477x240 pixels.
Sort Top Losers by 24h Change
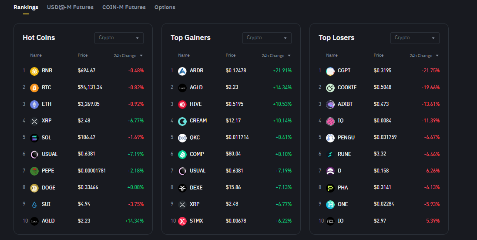[x=424, y=56]
